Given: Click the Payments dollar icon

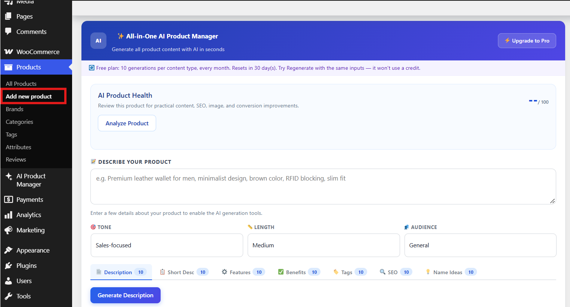Looking at the screenshot, I should click(8, 200).
